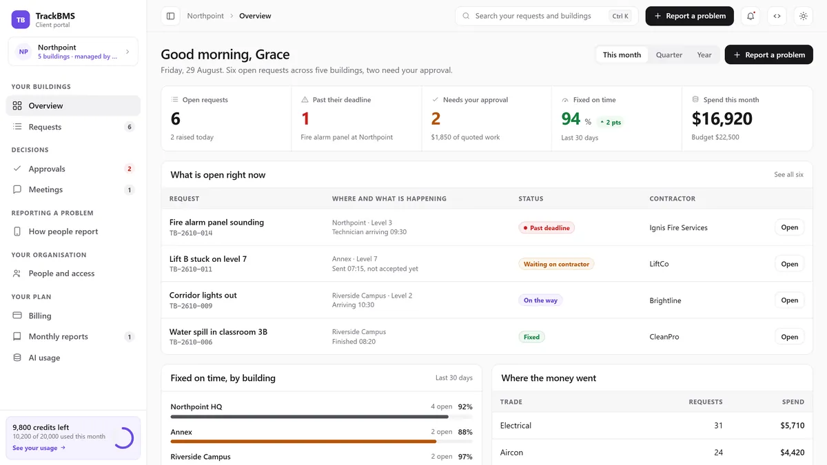
Task: Select the Quarter tab
Action: 669,55
